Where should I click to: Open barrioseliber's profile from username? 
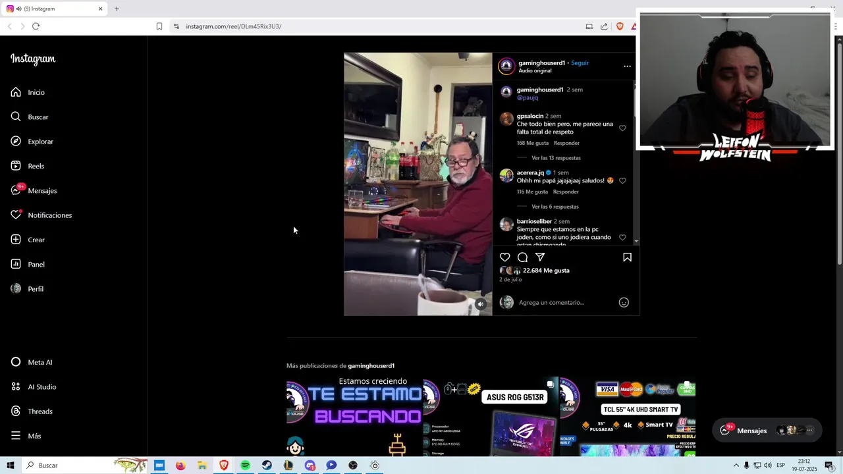click(x=534, y=221)
